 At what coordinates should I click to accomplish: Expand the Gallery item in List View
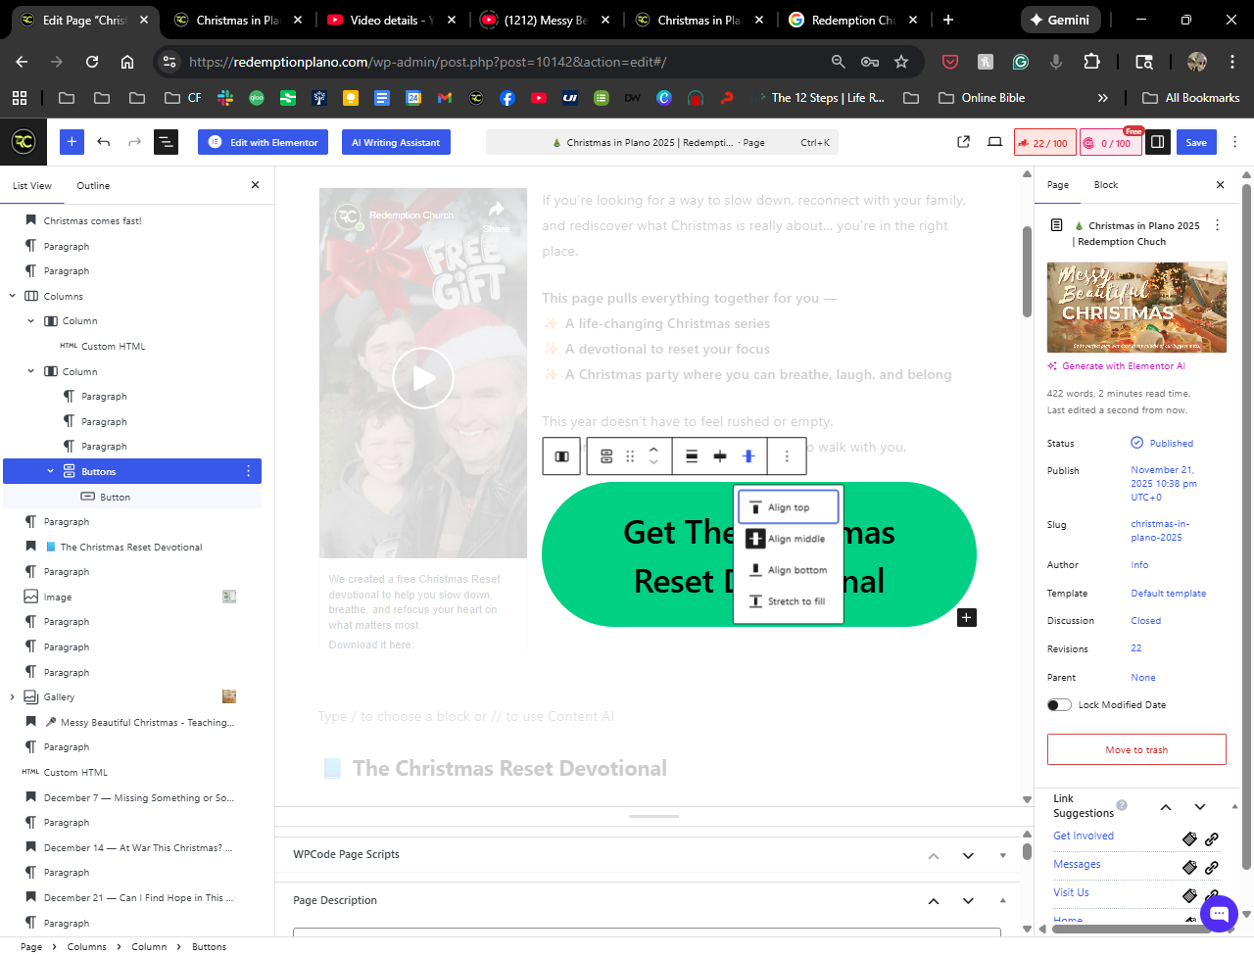pyautogui.click(x=13, y=697)
